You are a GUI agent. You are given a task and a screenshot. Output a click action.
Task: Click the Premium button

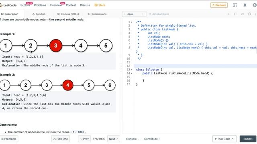point(219,5)
